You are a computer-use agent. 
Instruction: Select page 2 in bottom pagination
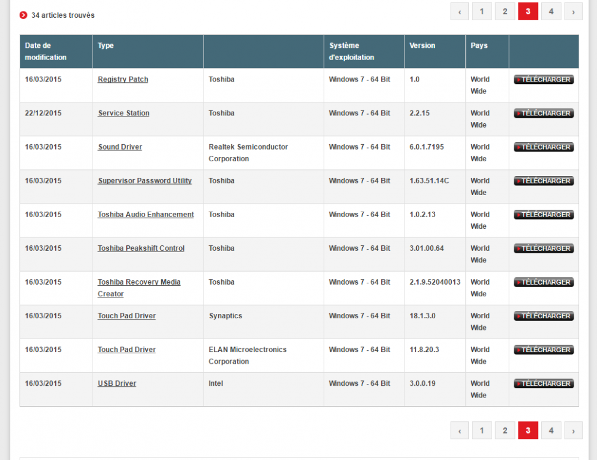504,431
